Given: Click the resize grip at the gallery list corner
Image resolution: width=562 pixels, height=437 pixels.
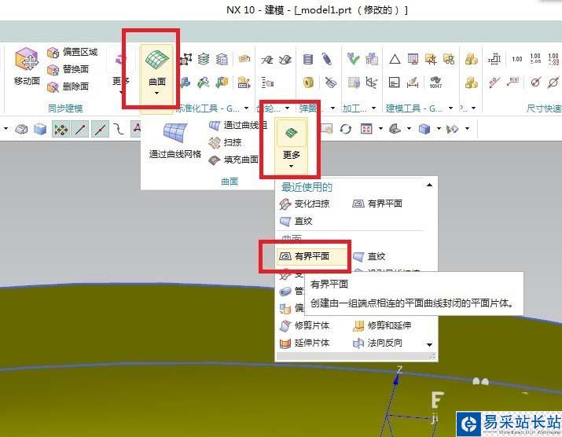Looking at the screenshot, I should coord(432,356).
